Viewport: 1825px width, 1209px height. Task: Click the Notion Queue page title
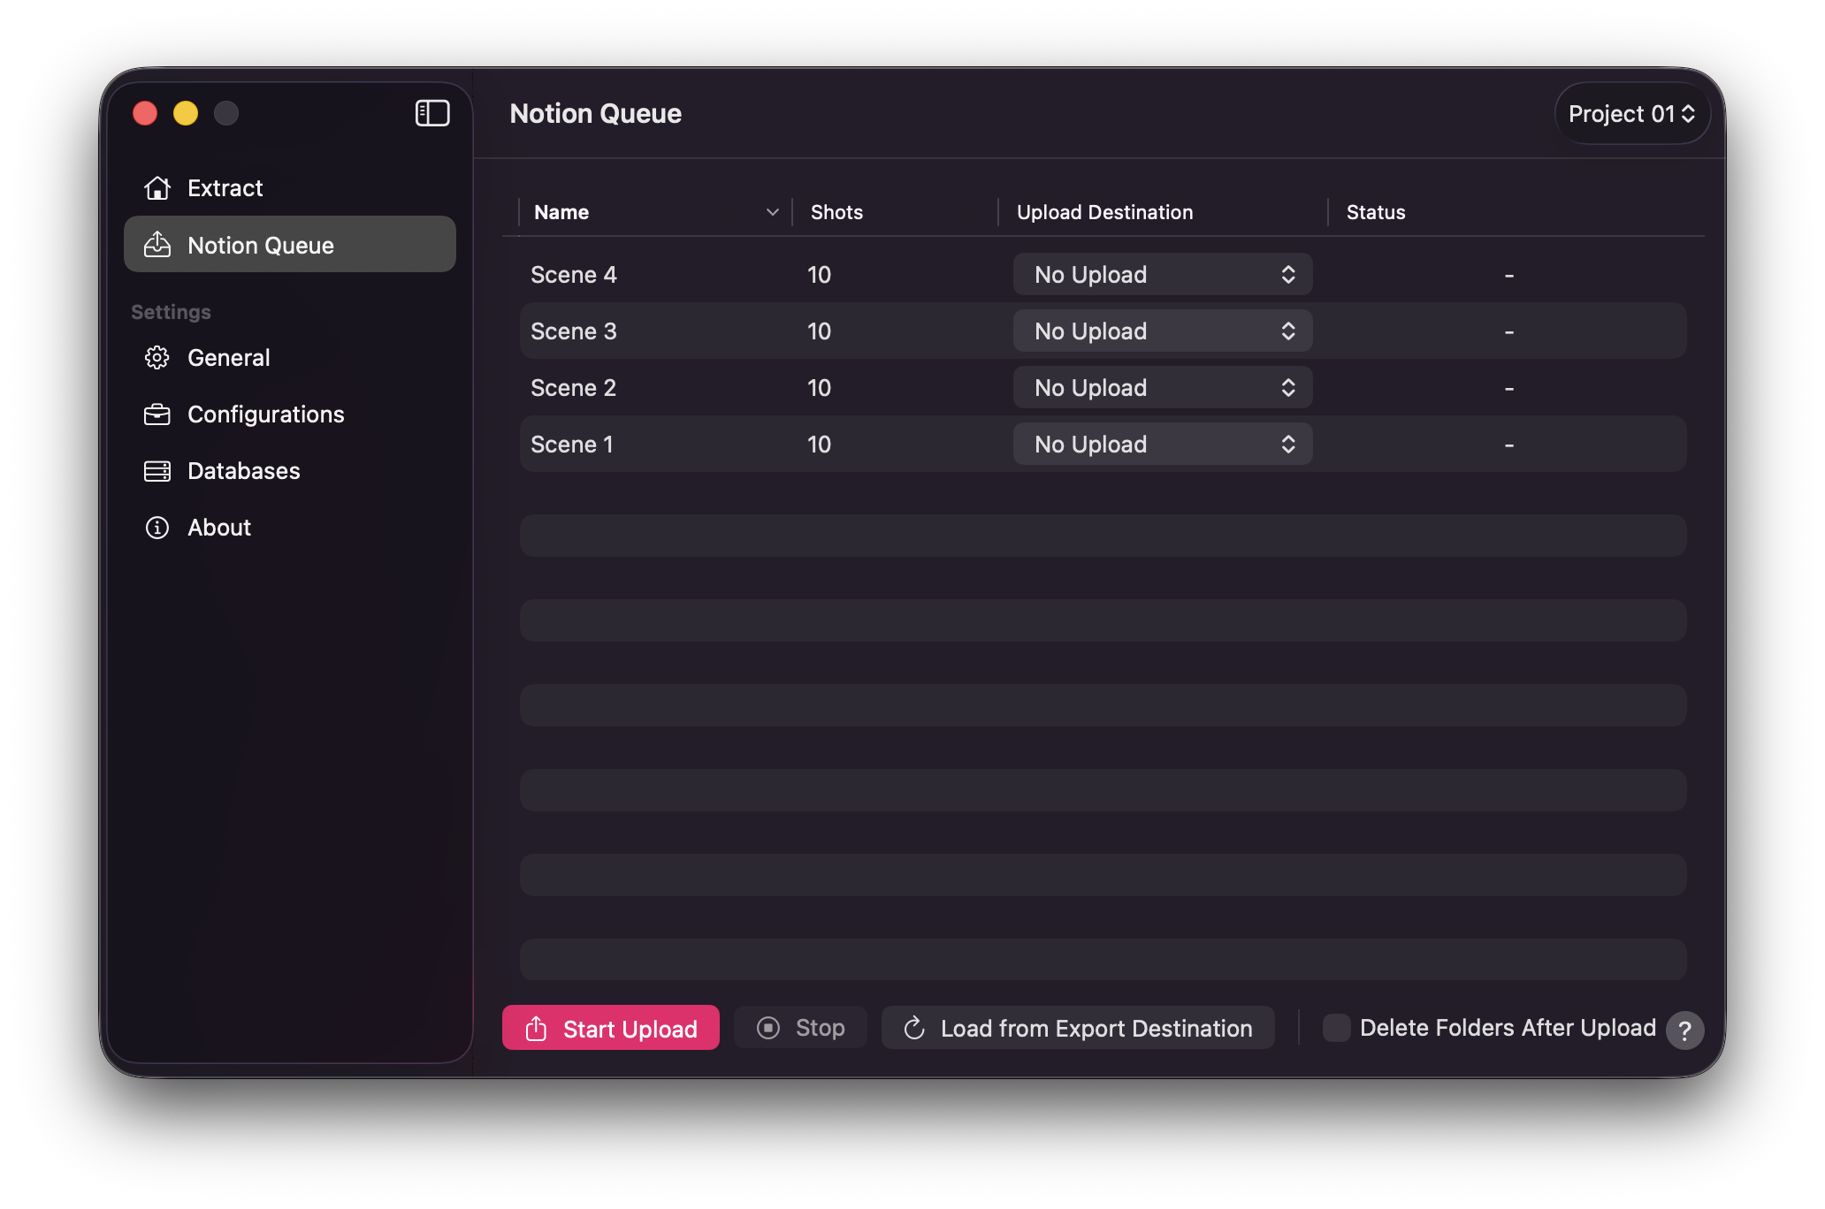pos(596,113)
